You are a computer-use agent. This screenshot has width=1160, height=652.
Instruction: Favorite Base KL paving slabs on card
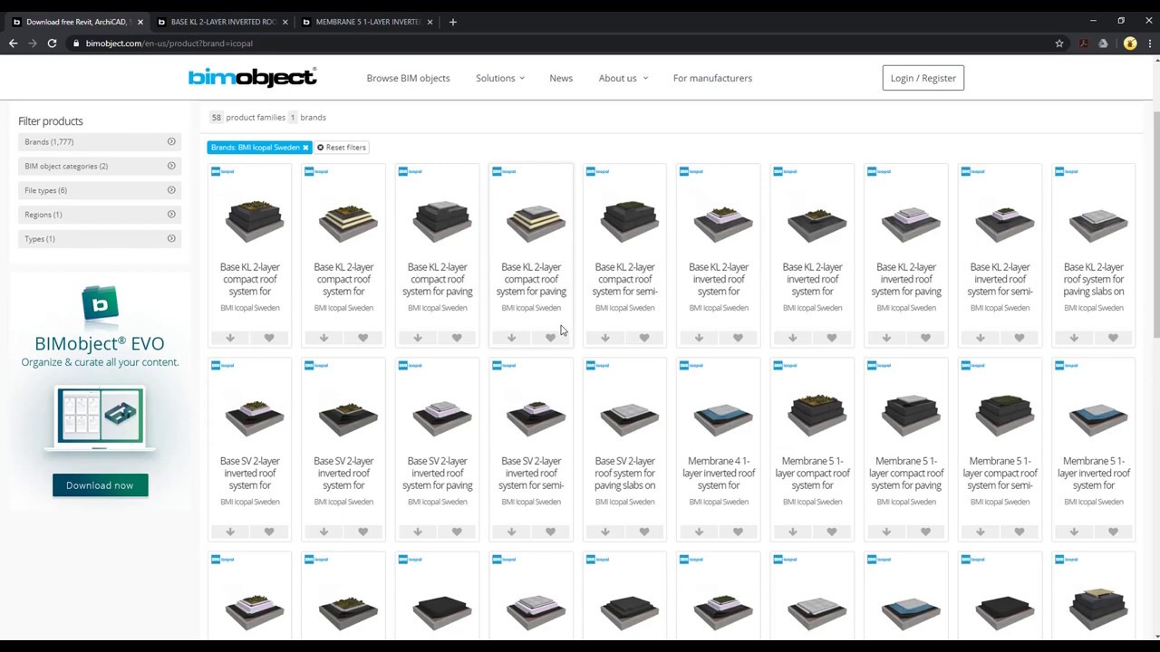coord(1113,338)
